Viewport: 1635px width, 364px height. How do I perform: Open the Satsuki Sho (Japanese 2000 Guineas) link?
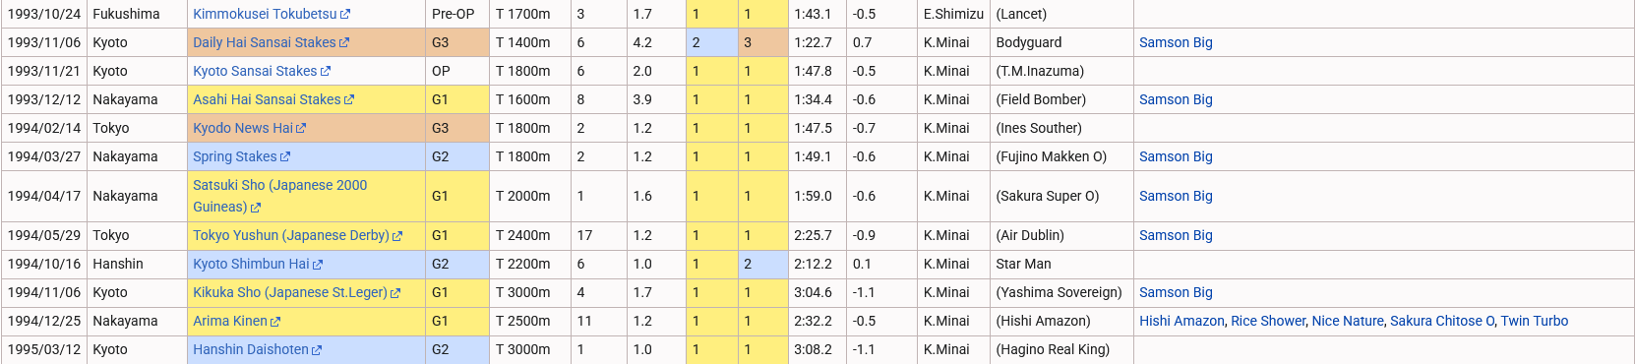pos(280,196)
